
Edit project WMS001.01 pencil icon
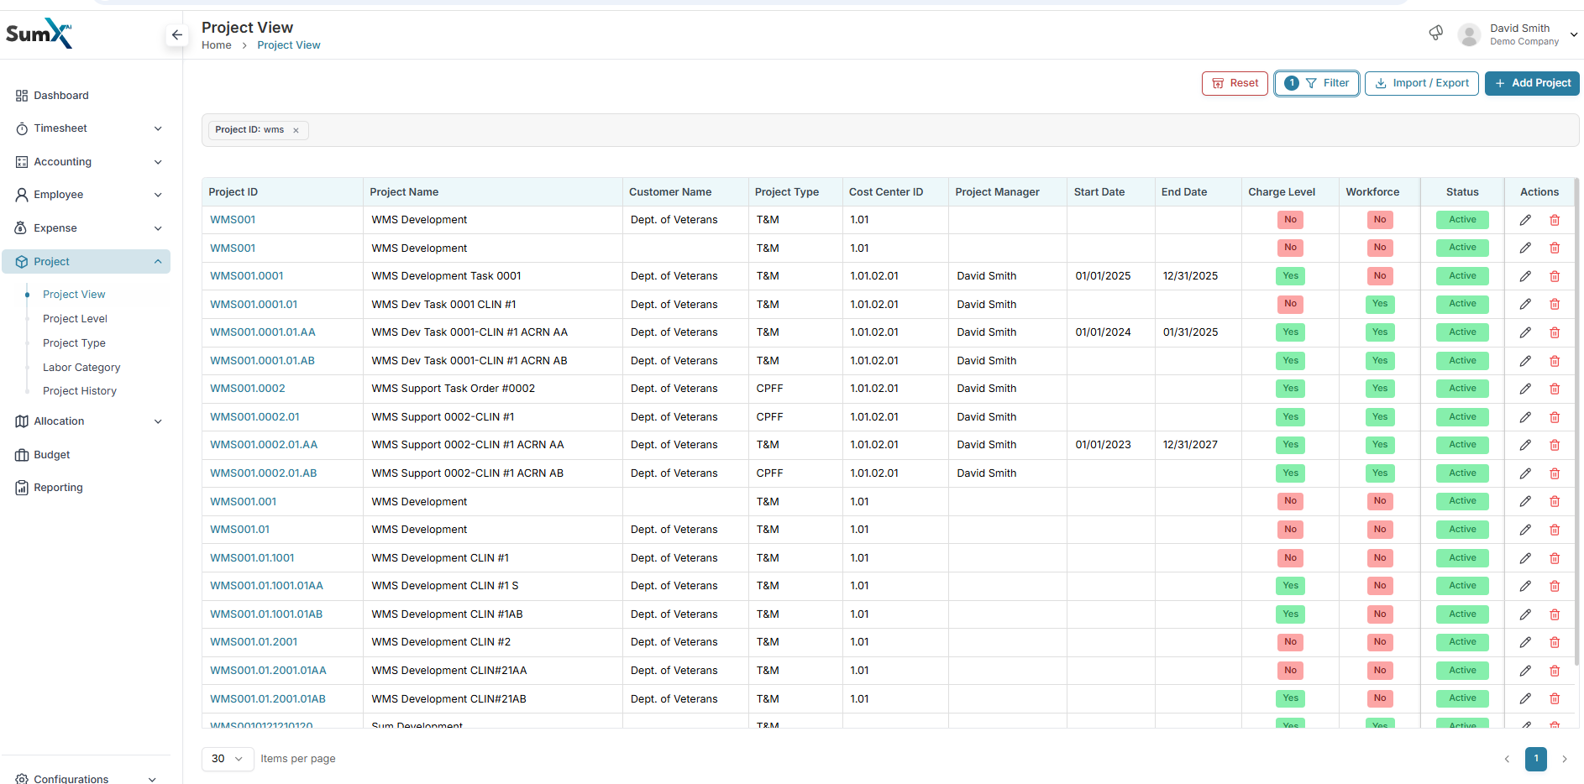[1525, 530]
